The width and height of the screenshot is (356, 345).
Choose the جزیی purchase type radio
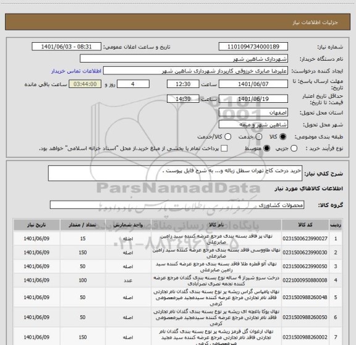(294, 149)
